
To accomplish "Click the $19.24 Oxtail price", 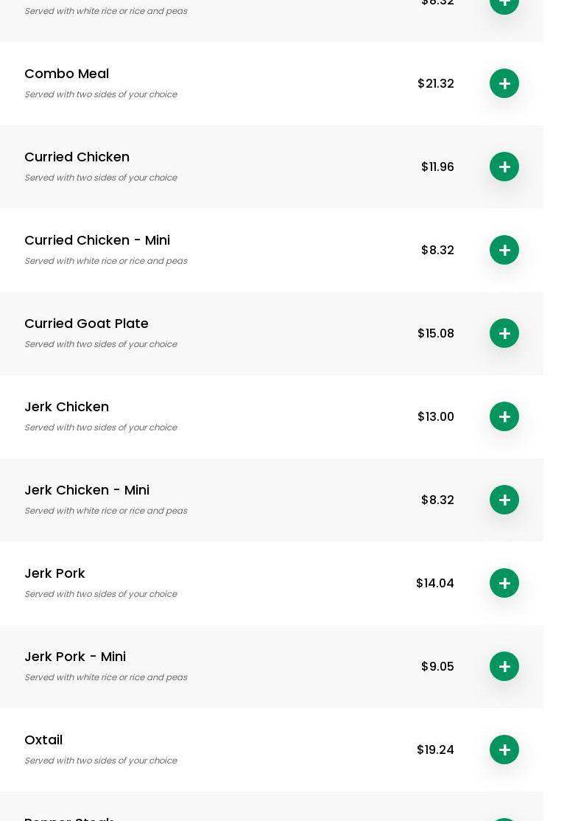I will (434, 750).
